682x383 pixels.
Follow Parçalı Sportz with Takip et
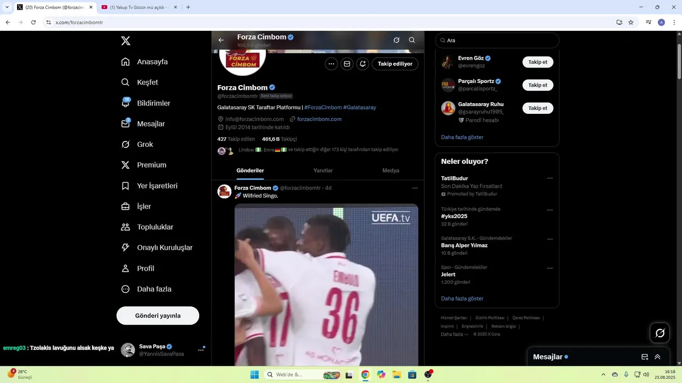coord(538,85)
